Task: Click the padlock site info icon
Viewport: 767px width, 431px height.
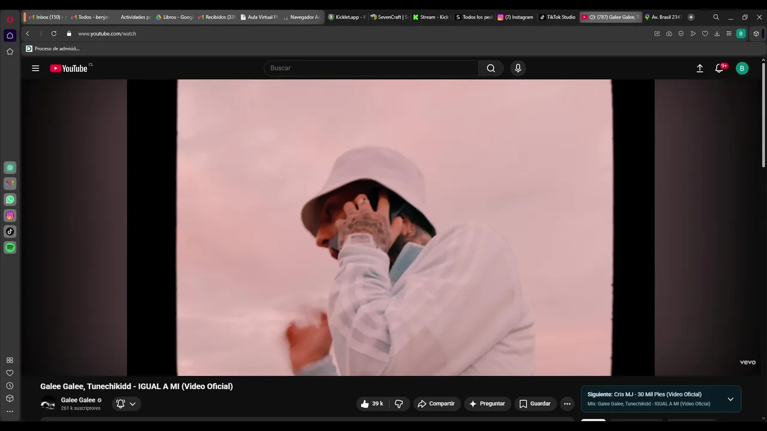Action: 69,34
